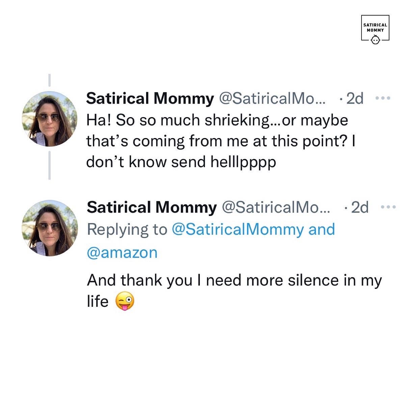Open the profile avatar beside the reply tweet
The width and height of the screenshot is (405, 405).
(50, 228)
